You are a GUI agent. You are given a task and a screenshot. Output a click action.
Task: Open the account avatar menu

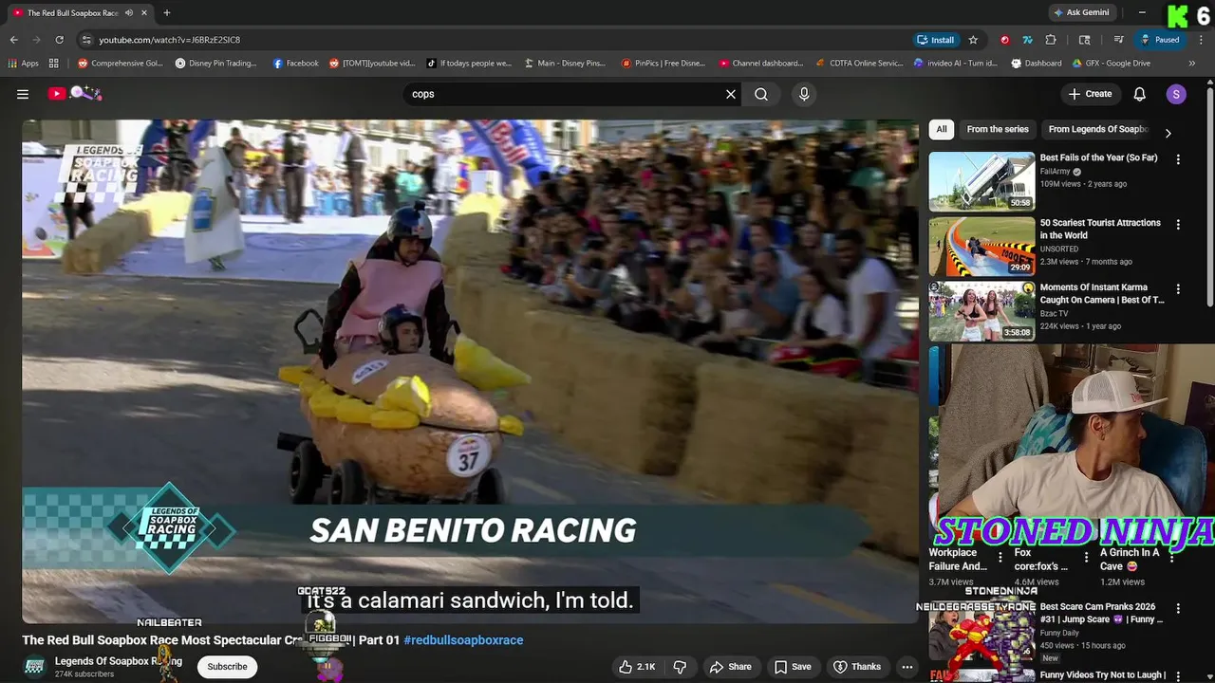(x=1176, y=94)
